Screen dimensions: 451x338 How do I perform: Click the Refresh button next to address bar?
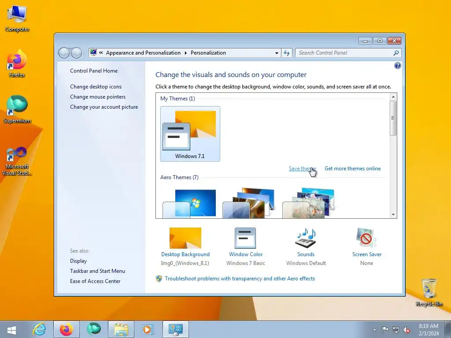tap(287, 53)
